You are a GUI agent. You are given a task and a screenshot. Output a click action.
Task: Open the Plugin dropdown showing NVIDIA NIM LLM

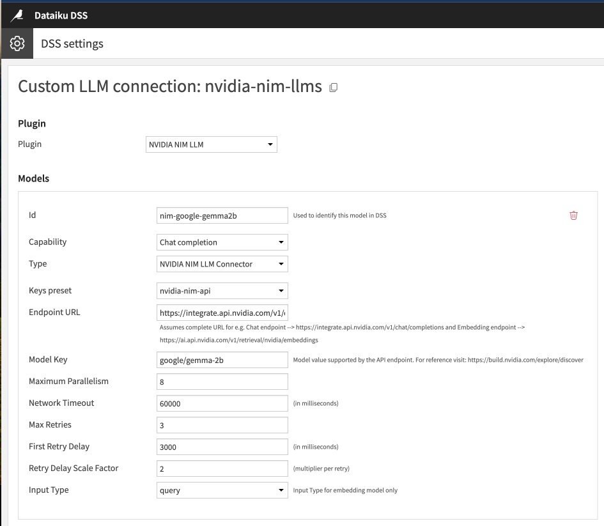(211, 144)
